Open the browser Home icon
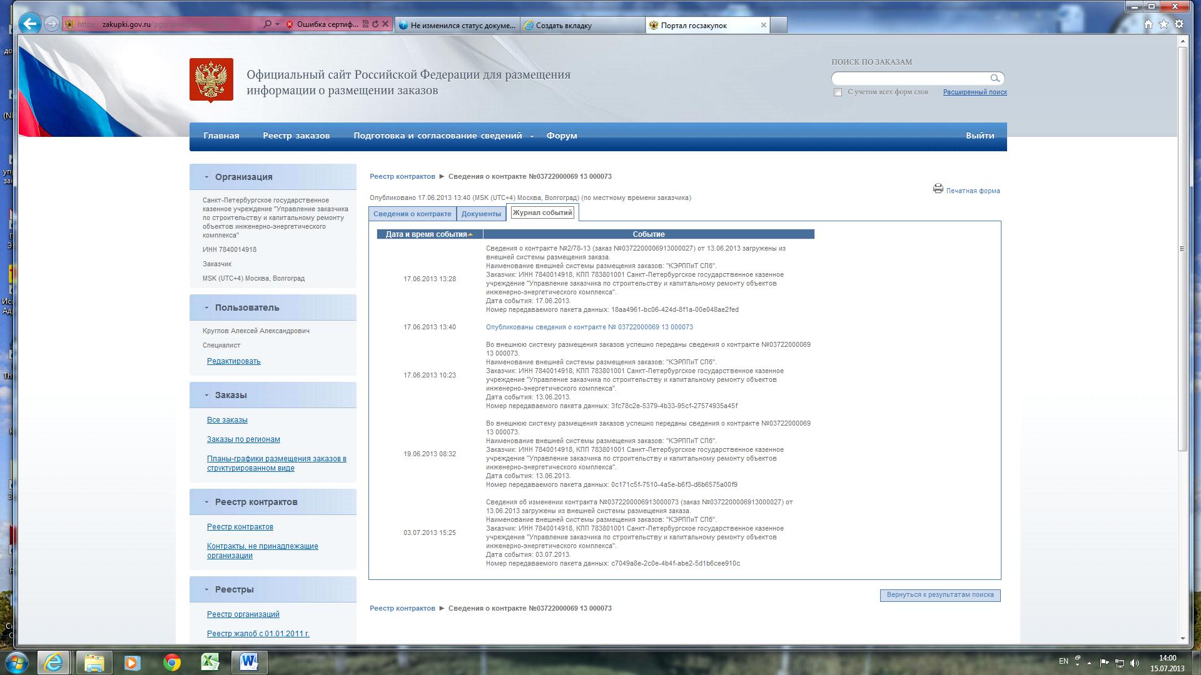The image size is (1201, 675). 1148,24
